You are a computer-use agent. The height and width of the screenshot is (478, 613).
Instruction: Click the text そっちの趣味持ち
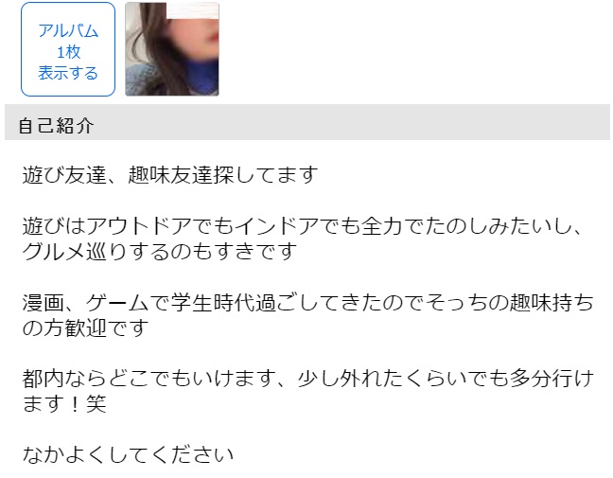pos(509,303)
